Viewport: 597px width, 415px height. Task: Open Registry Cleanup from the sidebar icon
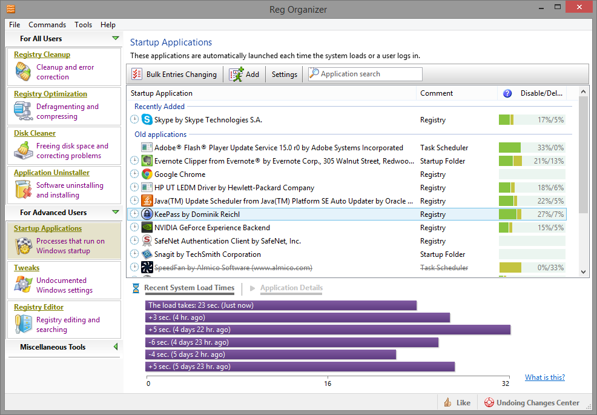22,72
